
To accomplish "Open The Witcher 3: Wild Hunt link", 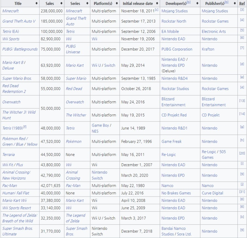I will tap(19, 115).
